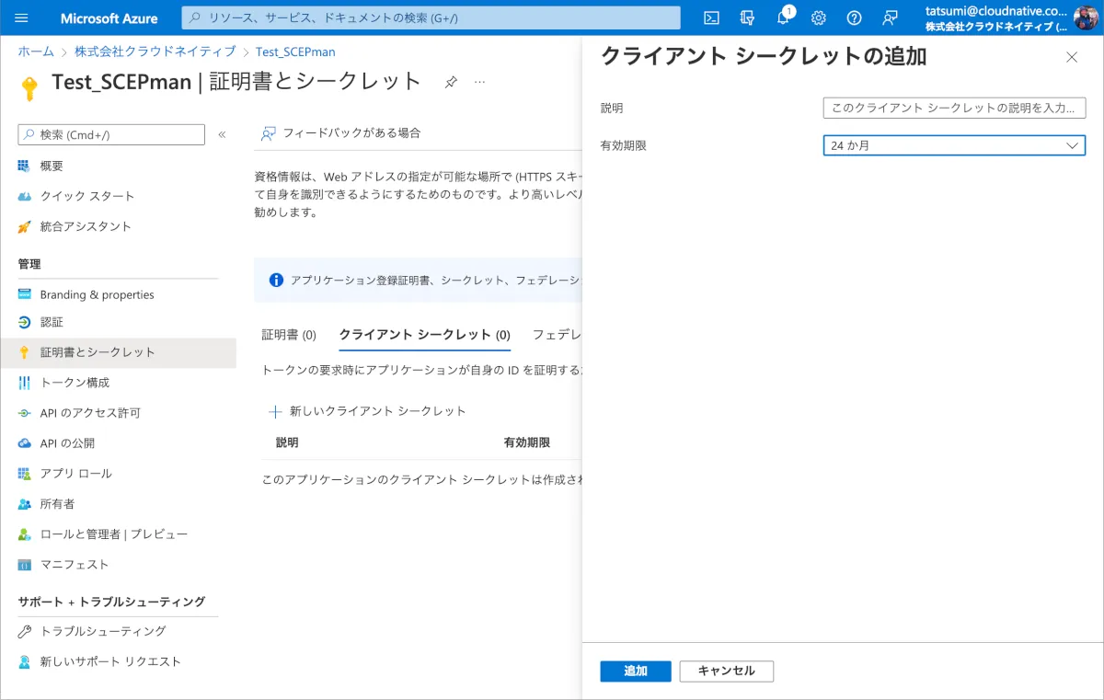This screenshot has height=700, width=1104.
Task: Expand the 有効期限 dropdown showing 24 か月
Action: click(x=954, y=145)
